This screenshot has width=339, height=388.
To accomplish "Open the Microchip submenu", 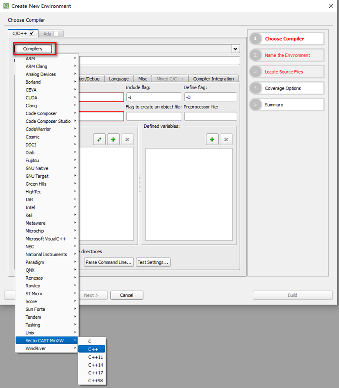I will point(47,231).
